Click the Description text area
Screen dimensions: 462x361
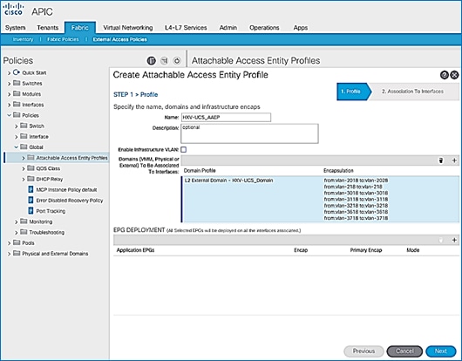coord(249,133)
